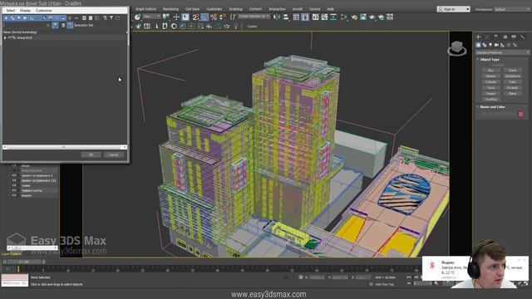Click the OK button in dialog

[91, 154]
